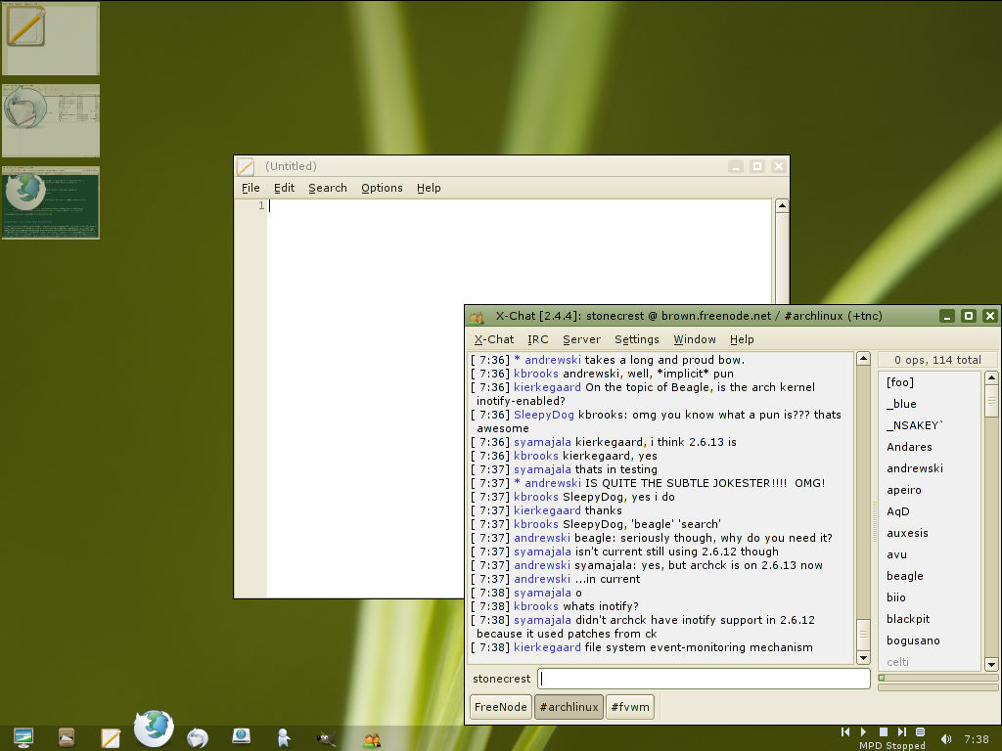Switch to the FreeNode server tab

[x=501, y=707]
